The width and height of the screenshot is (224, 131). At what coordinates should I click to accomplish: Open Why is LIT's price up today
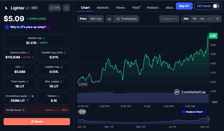tap(28, 27)
